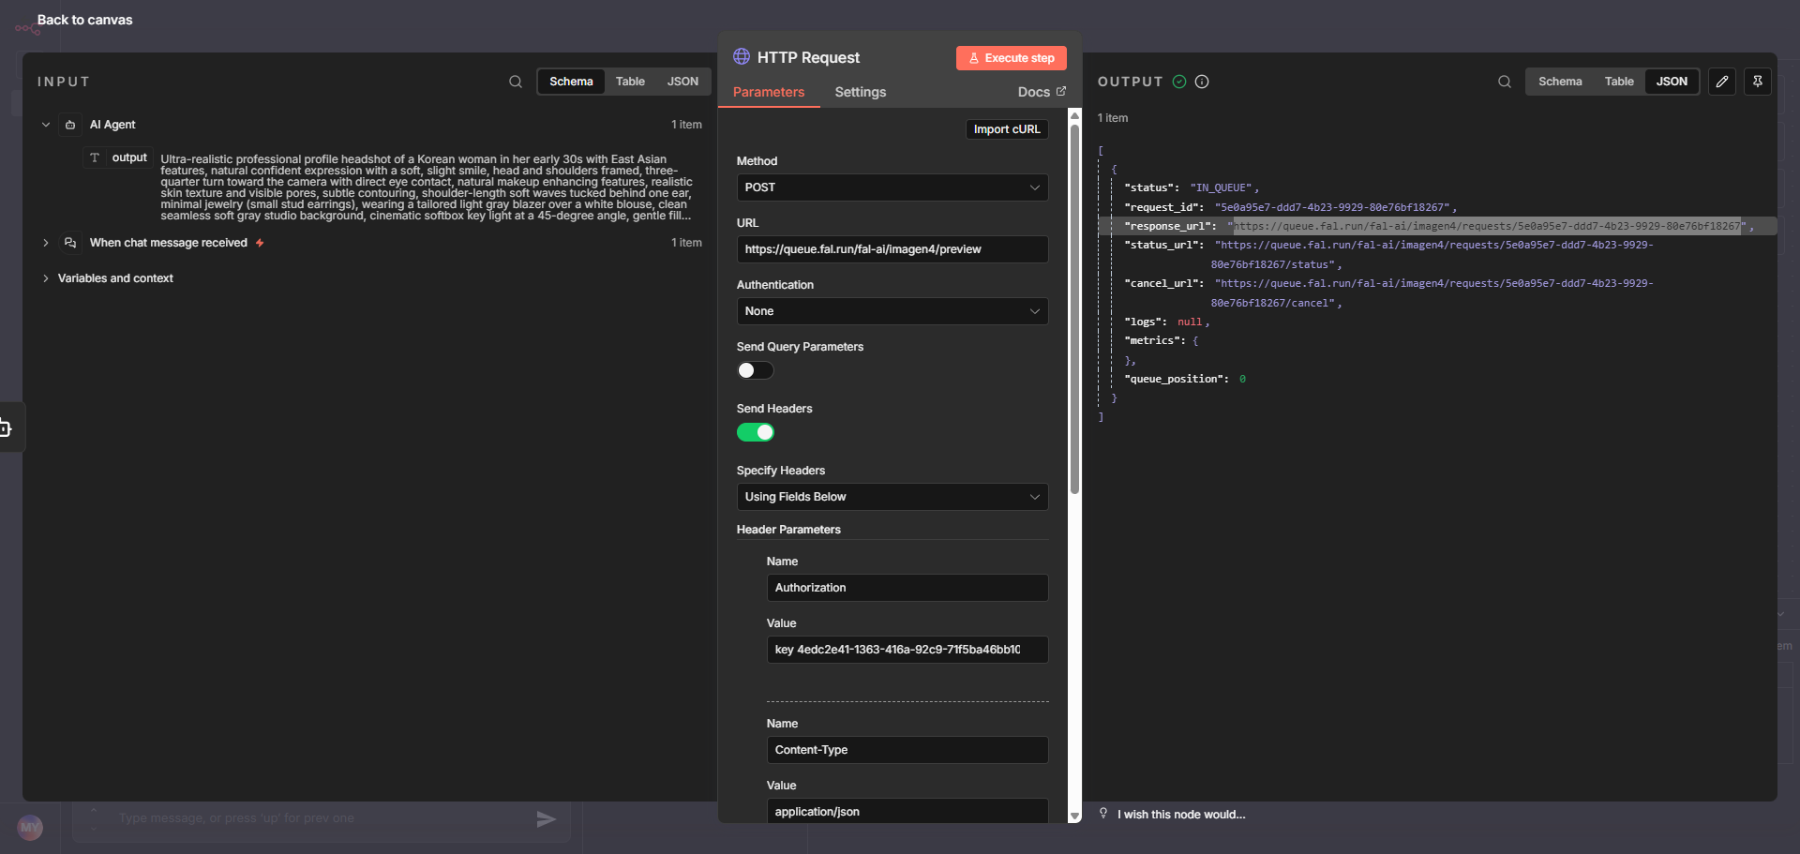View output info circle icon
1800x854 pixels.
pos(1202,82)
